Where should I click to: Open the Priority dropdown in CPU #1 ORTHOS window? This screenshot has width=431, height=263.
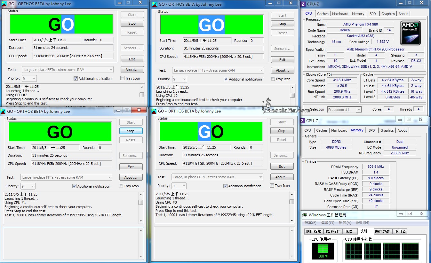[x=28, y=186]
